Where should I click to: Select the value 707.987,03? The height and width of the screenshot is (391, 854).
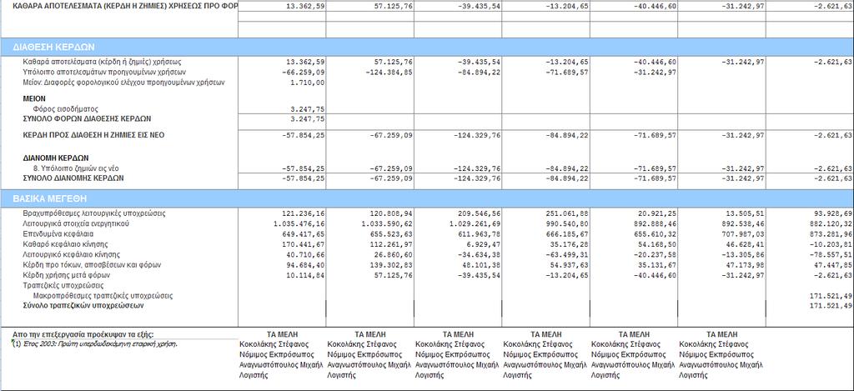pos(743,234)
